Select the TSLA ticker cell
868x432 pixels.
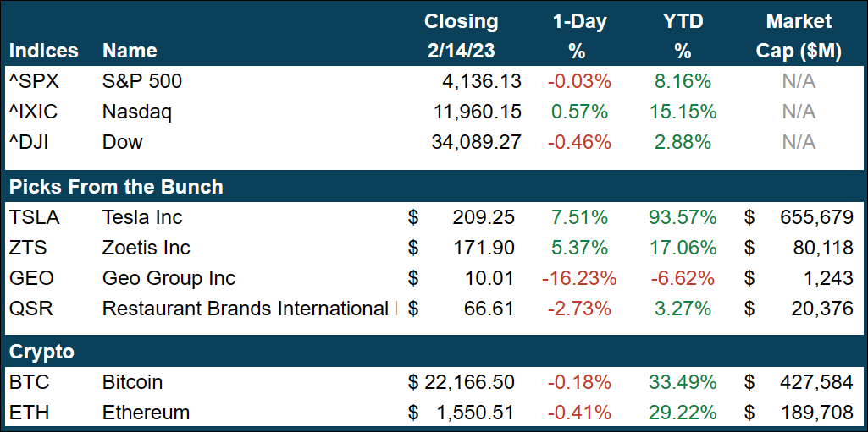pos(34,217)
